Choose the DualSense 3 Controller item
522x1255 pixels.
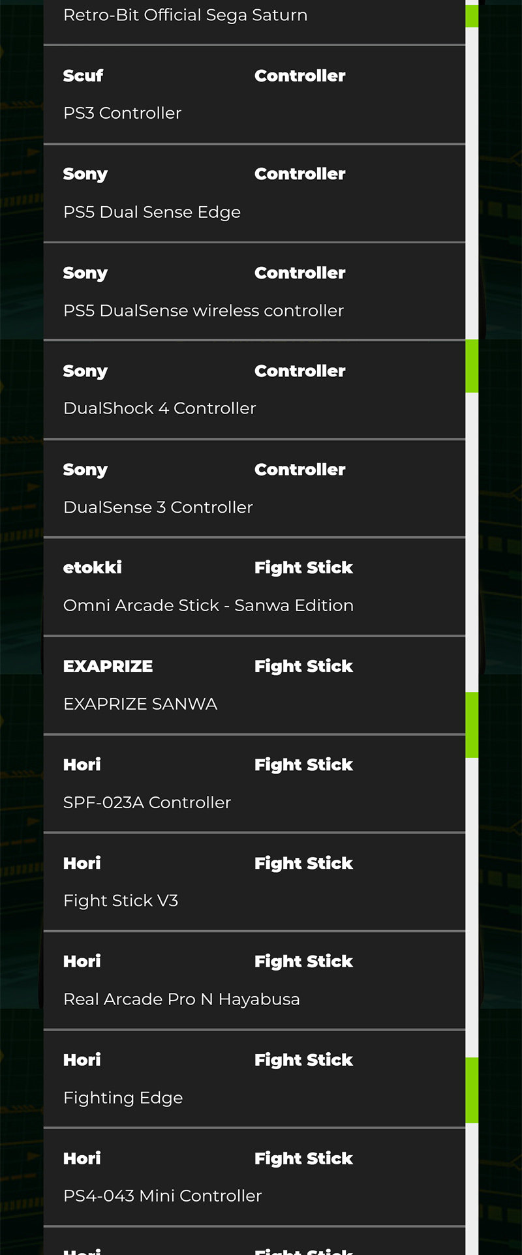[x=157, y=507]
